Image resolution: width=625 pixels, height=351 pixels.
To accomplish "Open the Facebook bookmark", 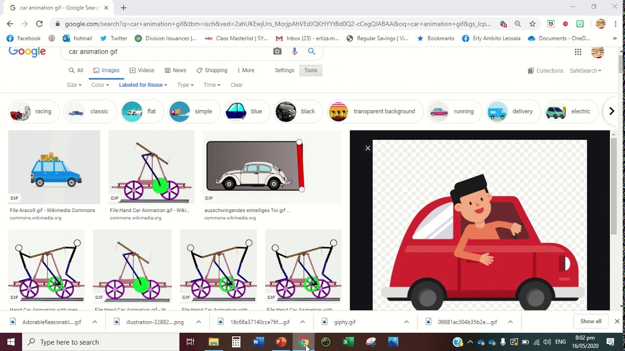I will [x=23, y=39].
